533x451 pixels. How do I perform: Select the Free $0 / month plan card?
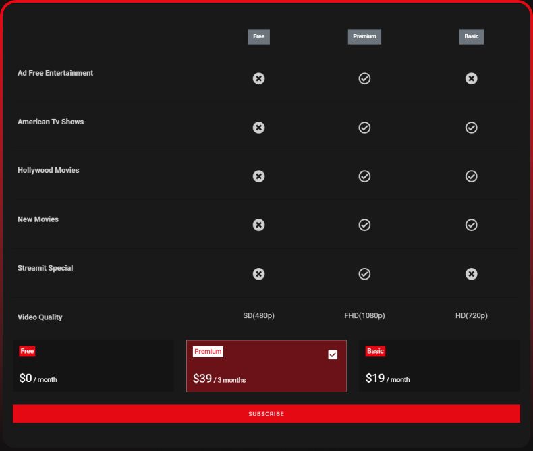[x=94, y=366]
